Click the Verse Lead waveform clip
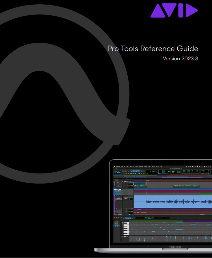The image size is (212, 258). (173, 201)
